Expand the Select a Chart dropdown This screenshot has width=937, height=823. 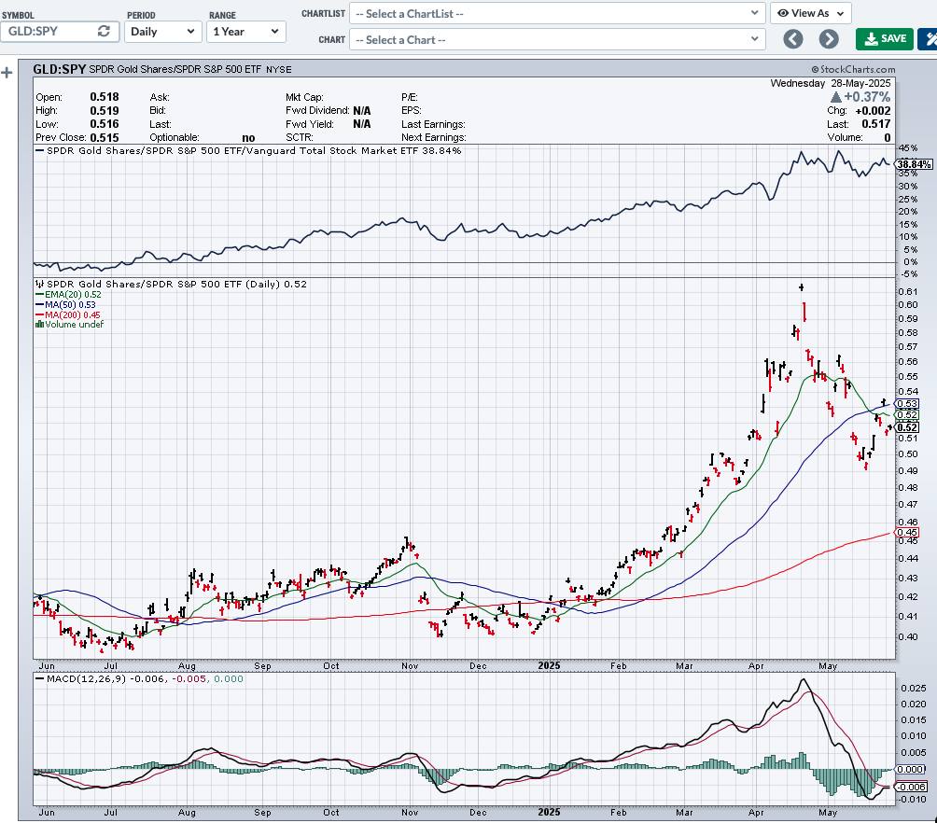point(557,40)
